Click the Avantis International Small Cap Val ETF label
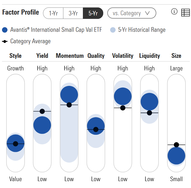191x188 pixels. (x=56, y=30)
